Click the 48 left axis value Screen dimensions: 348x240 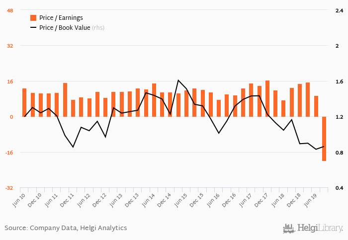[x=10, y=10]
